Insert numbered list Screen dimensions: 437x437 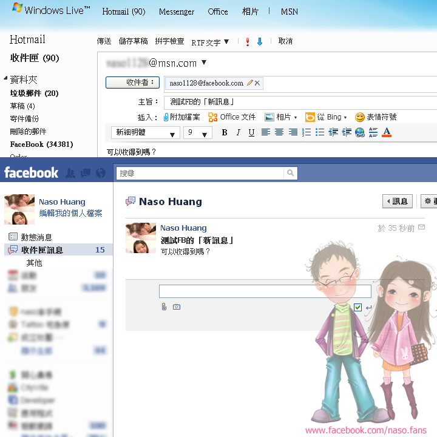click(307, 132)
